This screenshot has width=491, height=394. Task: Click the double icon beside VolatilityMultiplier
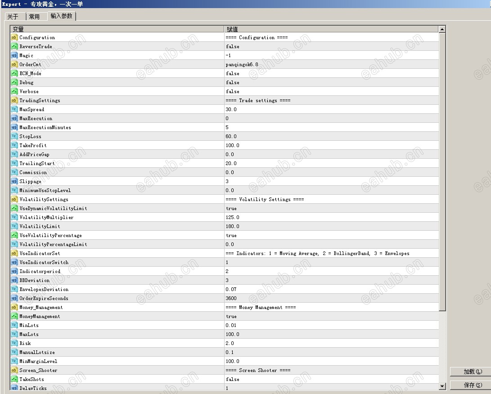click(14, 218)
